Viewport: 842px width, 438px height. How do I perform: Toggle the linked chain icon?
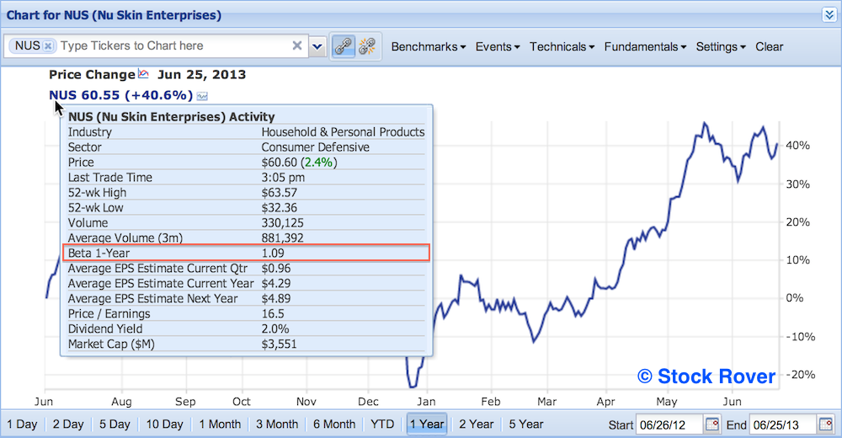(x=344, y=46)
